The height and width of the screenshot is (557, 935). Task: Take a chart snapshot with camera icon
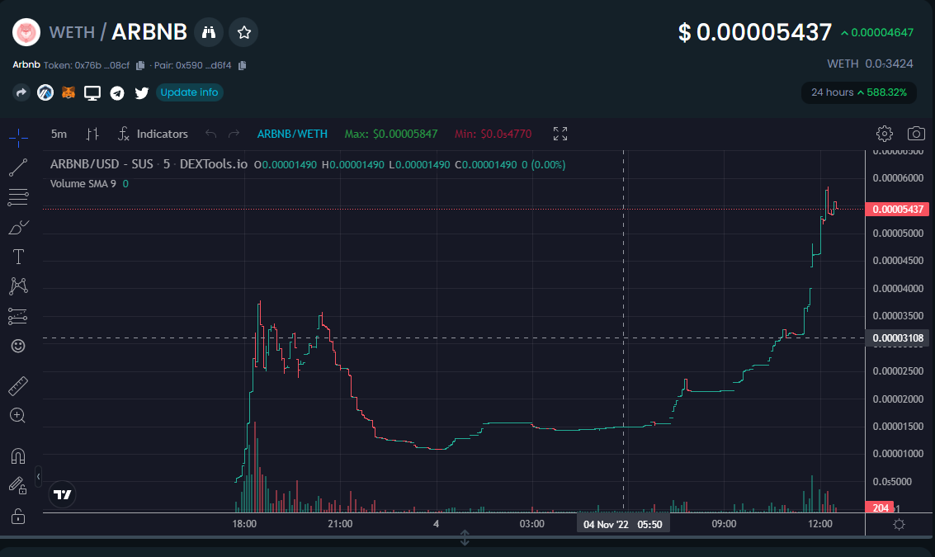pyautogui.click(x=916, y=134)
